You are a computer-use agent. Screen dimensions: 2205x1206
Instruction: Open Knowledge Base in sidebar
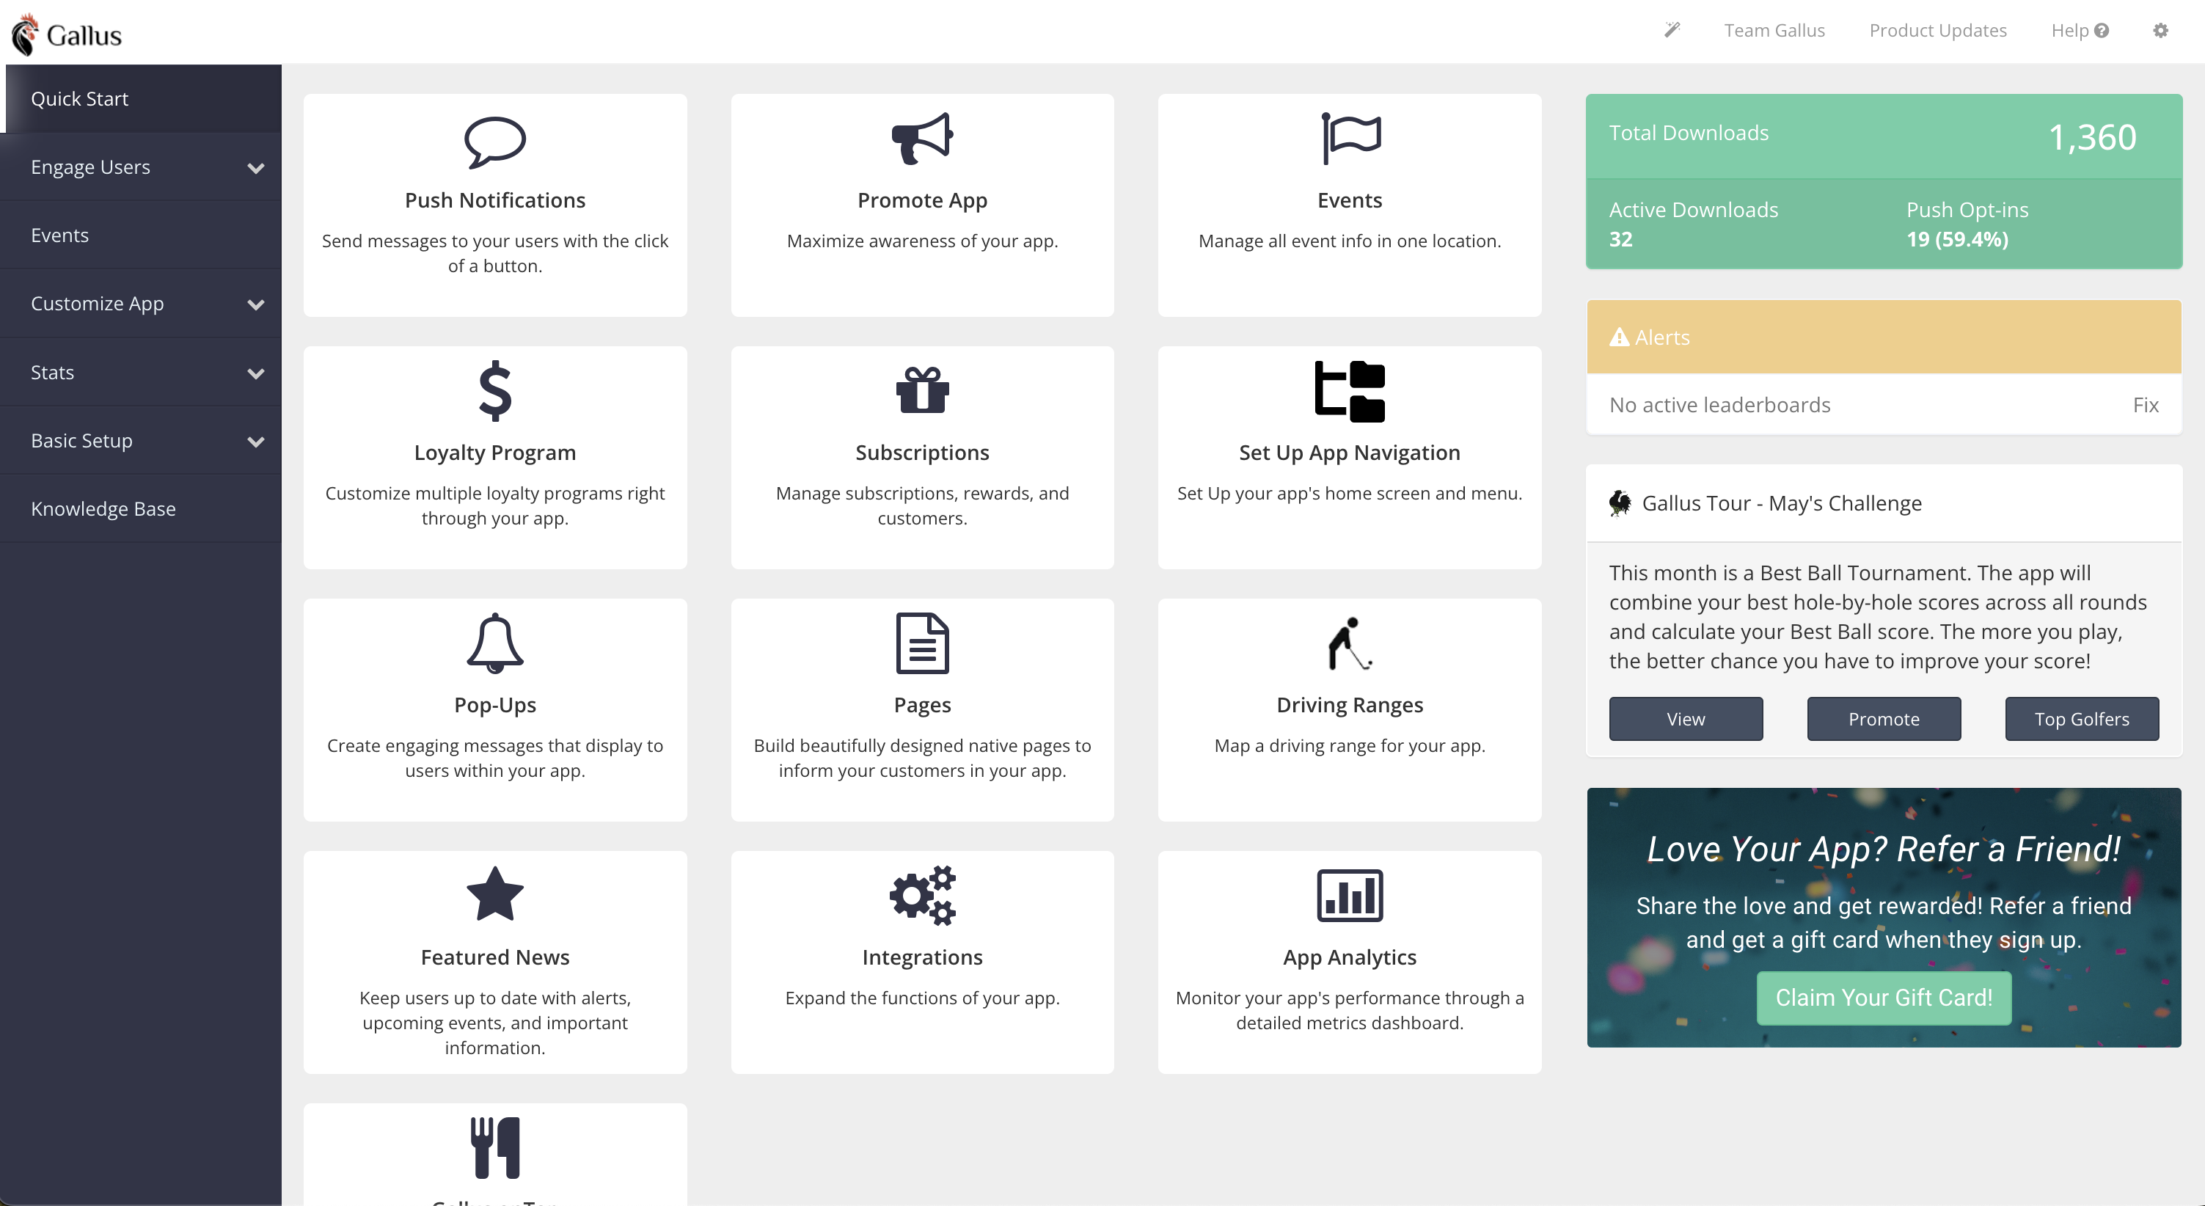point(140,508)
